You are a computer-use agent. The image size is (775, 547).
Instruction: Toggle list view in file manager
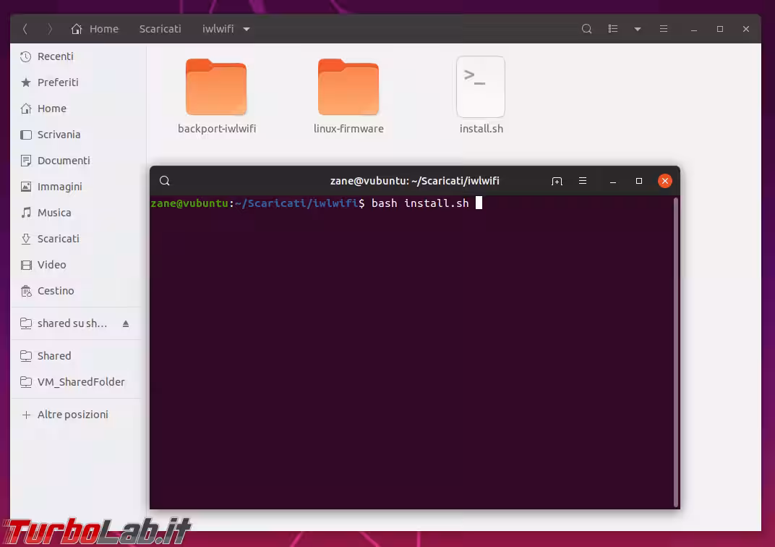[613, 29]
